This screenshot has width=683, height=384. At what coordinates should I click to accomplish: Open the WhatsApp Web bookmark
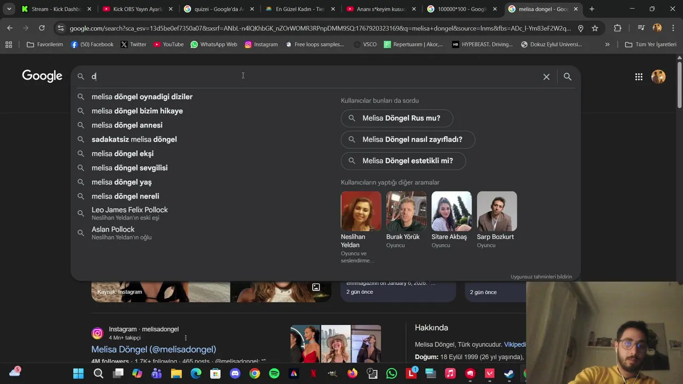click(x=214, y=44)
